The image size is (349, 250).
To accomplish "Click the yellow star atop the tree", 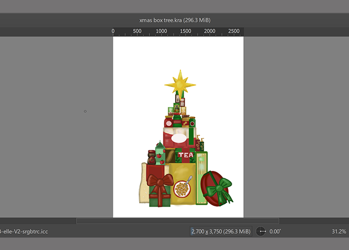I will (180, 84).
